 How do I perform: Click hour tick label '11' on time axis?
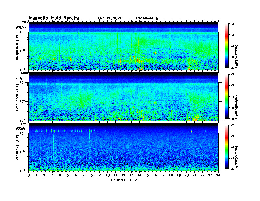tap(116, 175)
